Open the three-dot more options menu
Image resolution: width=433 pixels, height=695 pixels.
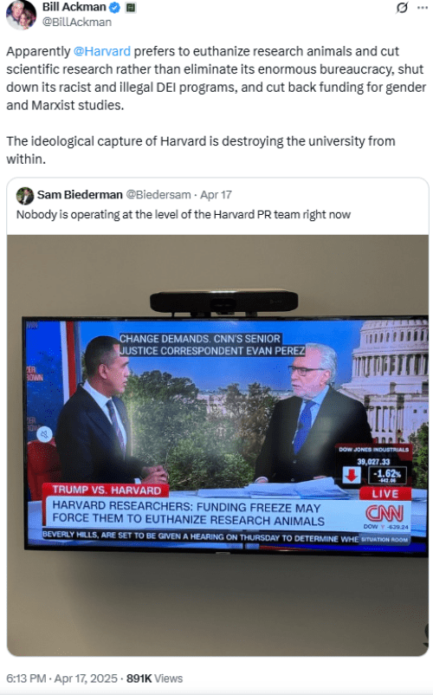click(423, 8)
